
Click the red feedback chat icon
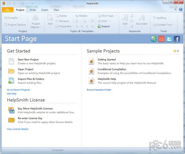click(x=161, y=39)
